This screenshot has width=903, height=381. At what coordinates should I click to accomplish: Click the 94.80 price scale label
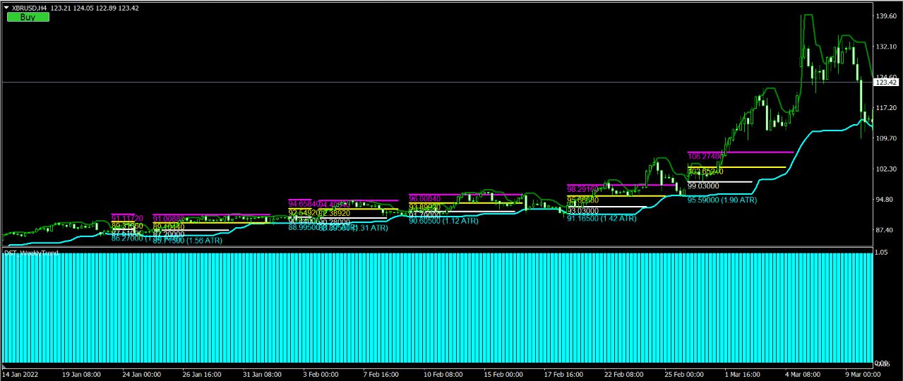[x=885, y=200]
